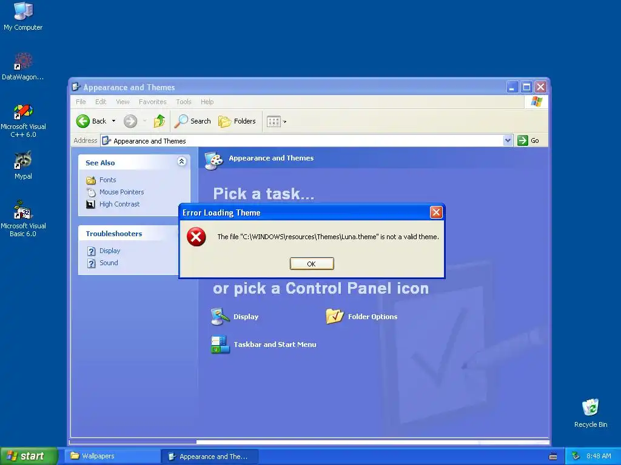Open the Sound troubleshooter link
The width and height of the screenshot is (621, 465).
109,263
